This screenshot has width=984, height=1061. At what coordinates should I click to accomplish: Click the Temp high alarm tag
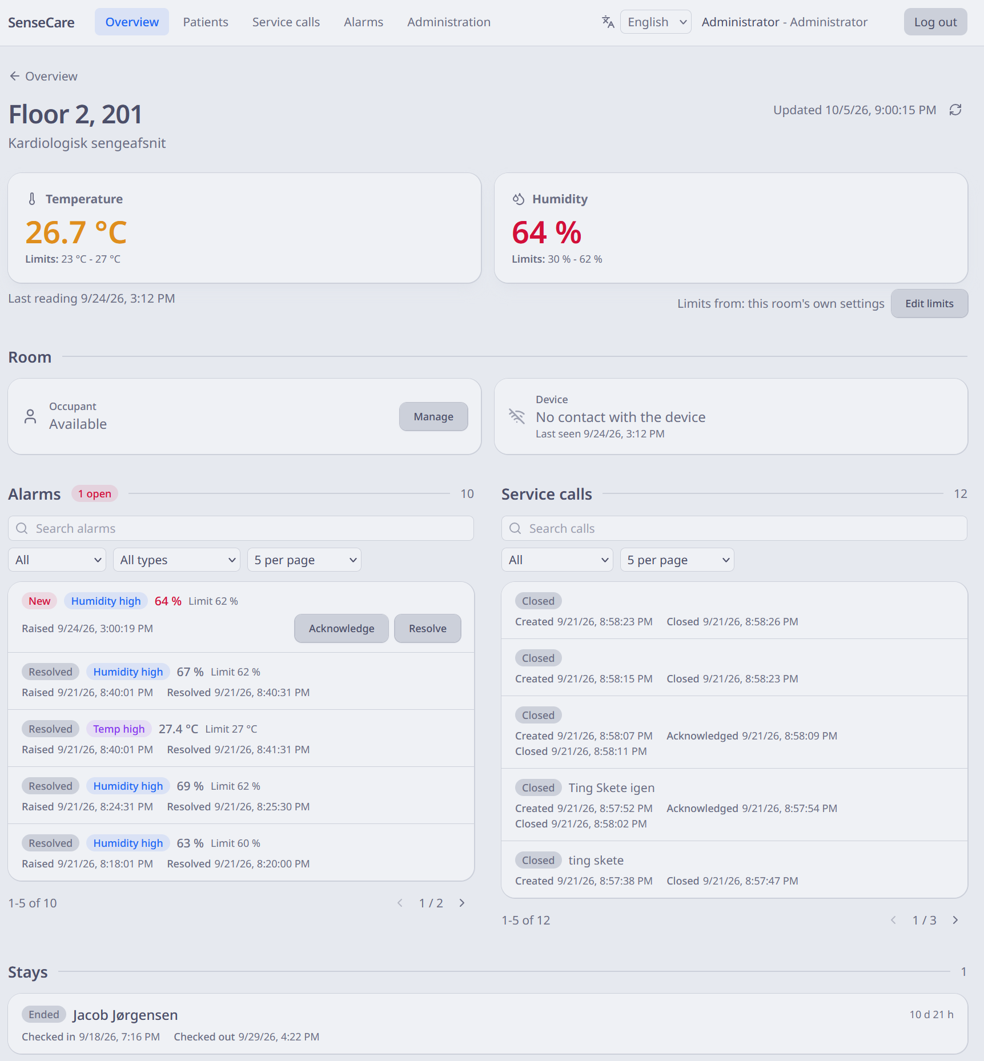pyautogui.click(x=119, y=729)
